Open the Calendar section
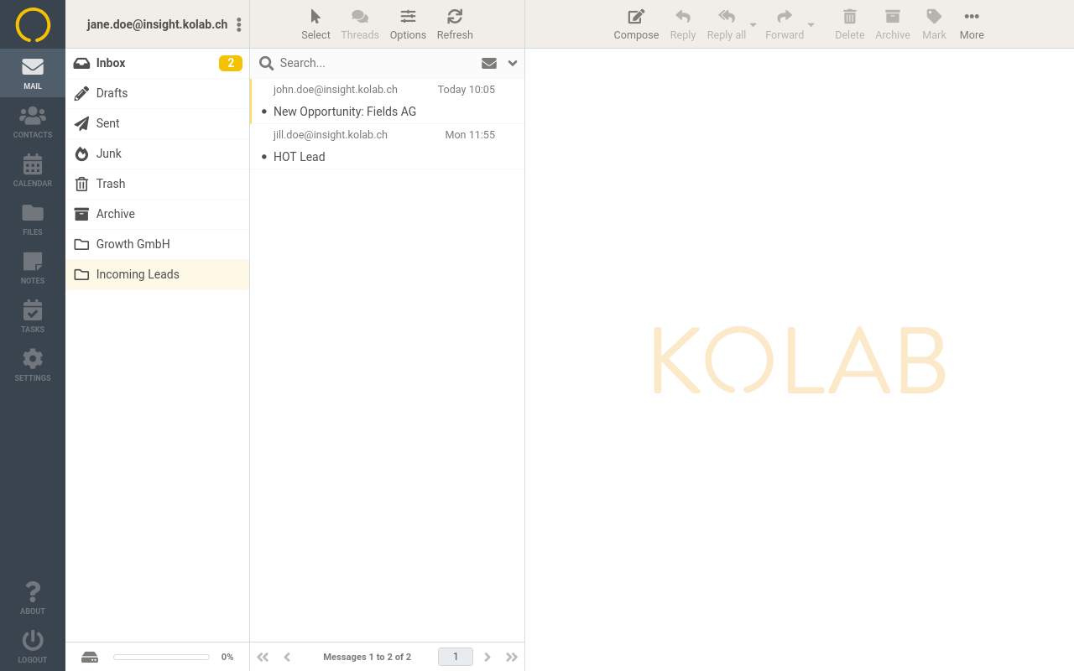Screen dimensions: 1074x671 33,170
